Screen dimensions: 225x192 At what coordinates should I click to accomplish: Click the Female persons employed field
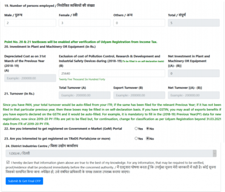[85, 23]
